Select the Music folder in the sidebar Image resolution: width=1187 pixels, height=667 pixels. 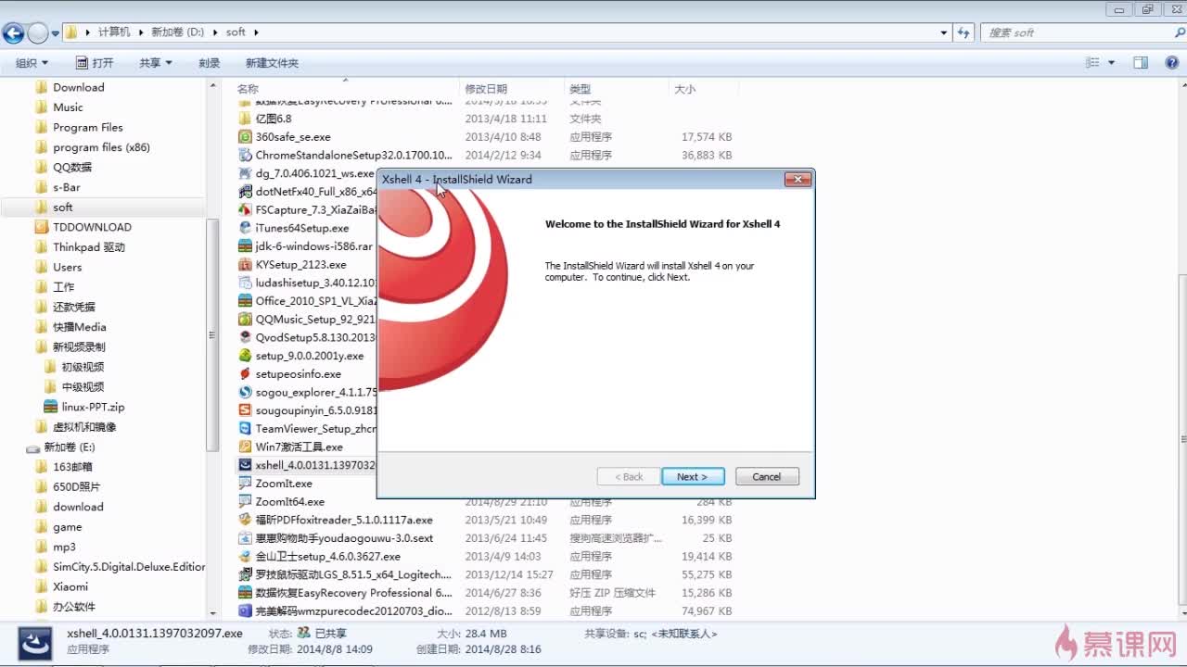tap(68, 107)
